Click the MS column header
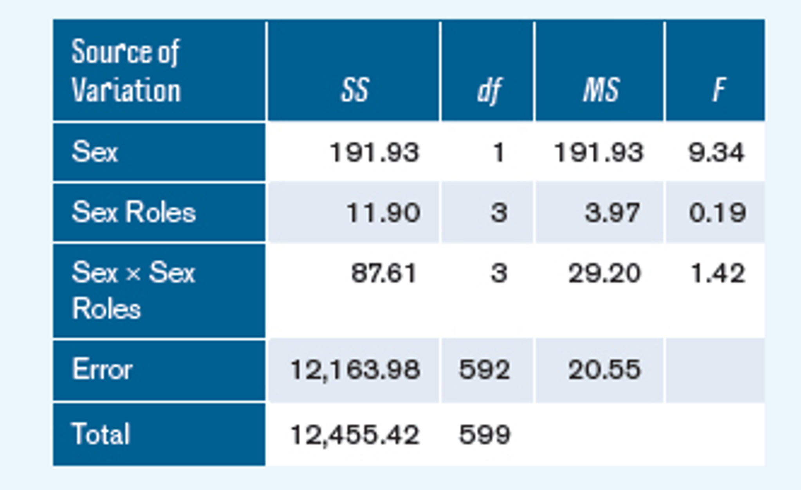 [601, 90]
